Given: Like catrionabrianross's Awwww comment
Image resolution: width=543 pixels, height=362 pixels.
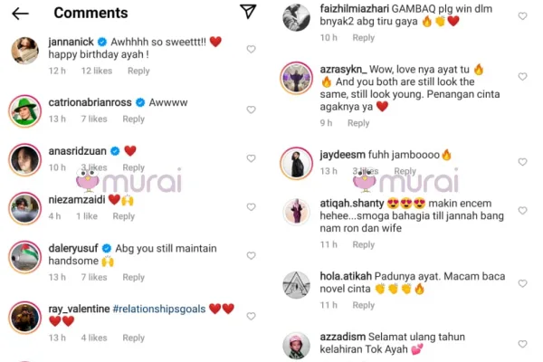Looking at the screenshot, I should 251,110.
